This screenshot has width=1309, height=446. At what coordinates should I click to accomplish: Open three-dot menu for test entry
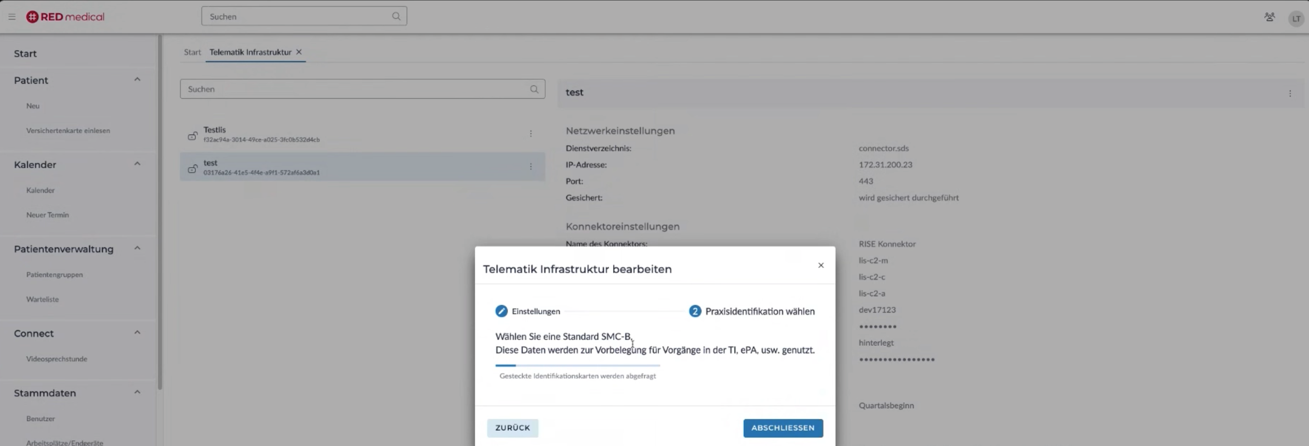[530, 167]
